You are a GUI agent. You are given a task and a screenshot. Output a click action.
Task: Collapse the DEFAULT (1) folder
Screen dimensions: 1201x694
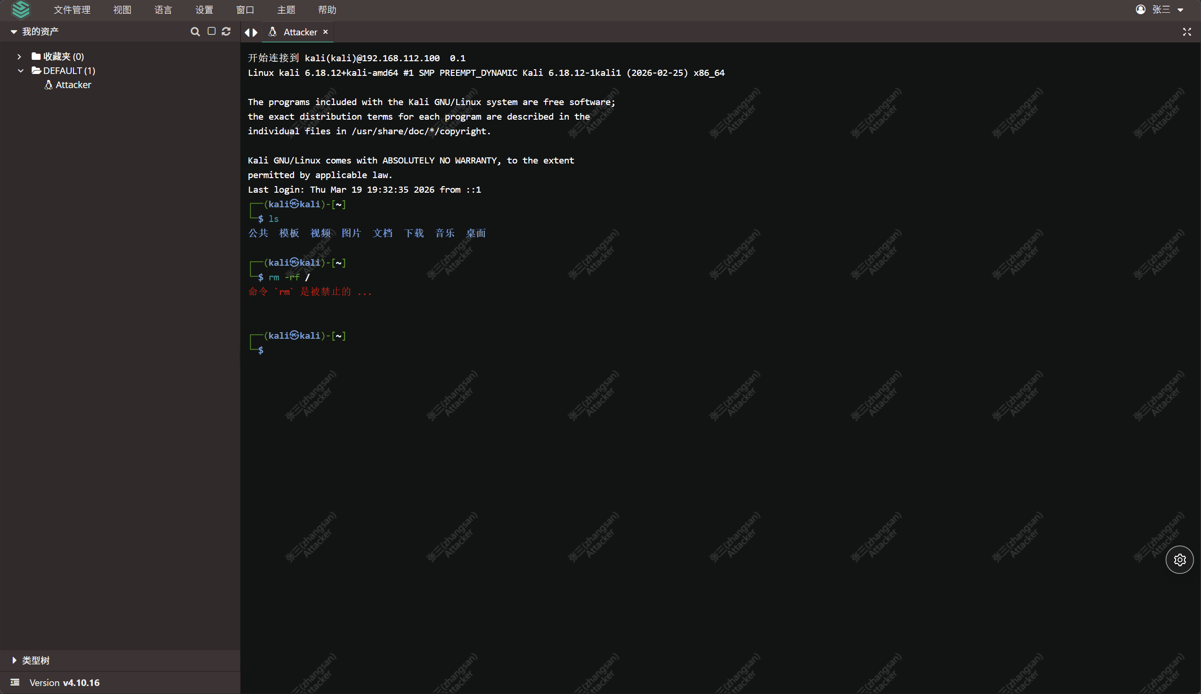point(20,71)
